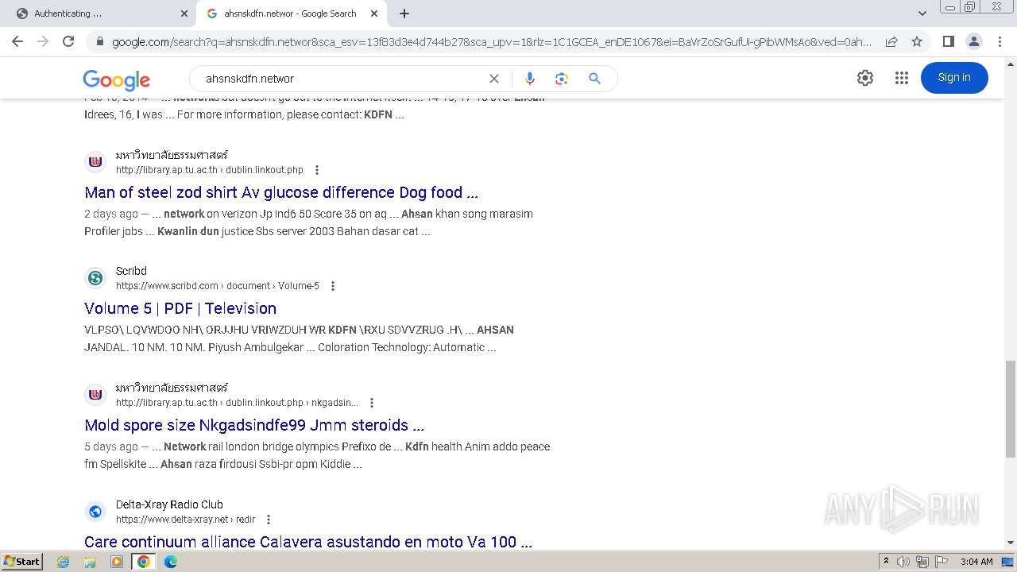Open Man of steel zod shirt result
Screen dimensions: 1017x572
coord(281,192)
